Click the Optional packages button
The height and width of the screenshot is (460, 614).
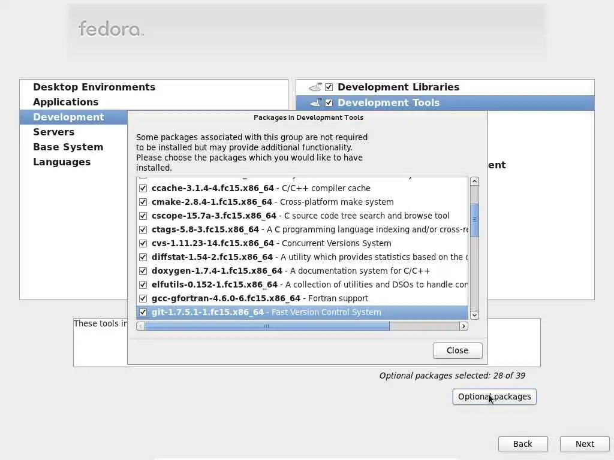pos(494,397)
